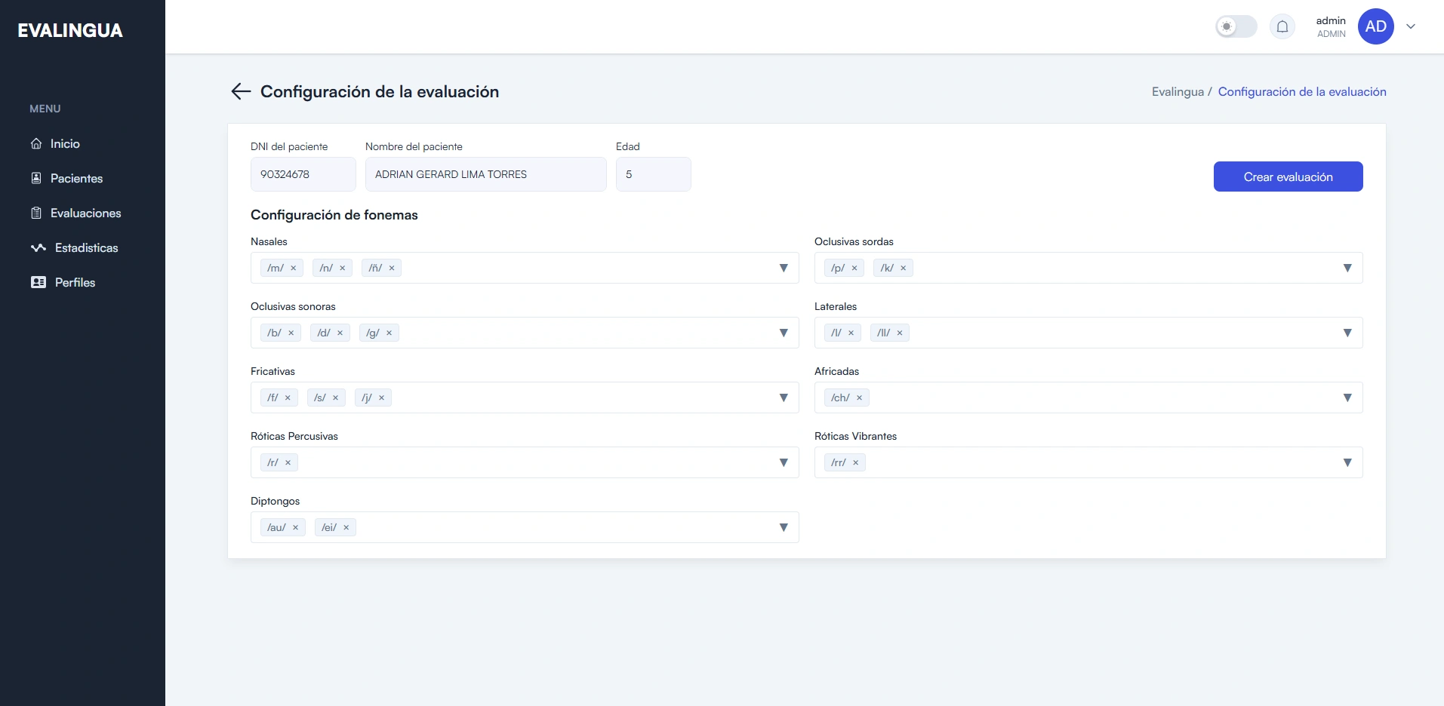Open the notifications bell
The image size is (1444, 706).
1282,27
